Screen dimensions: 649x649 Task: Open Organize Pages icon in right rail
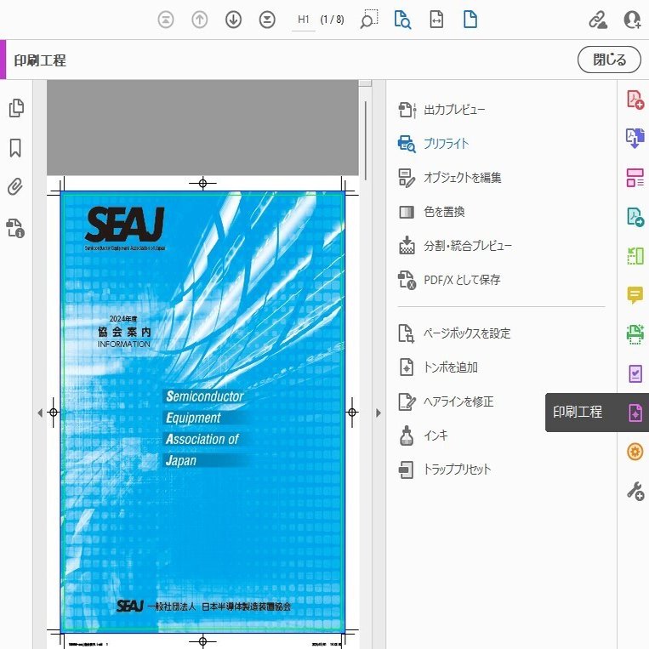[635, 178]
